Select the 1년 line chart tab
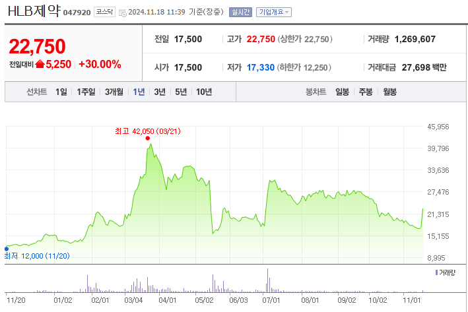The height and width of the screenshot is (312, 468). tap(139, 92)
